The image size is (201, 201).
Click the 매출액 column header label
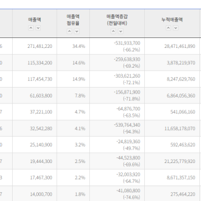pyautogui.click(x=35, y=20)
